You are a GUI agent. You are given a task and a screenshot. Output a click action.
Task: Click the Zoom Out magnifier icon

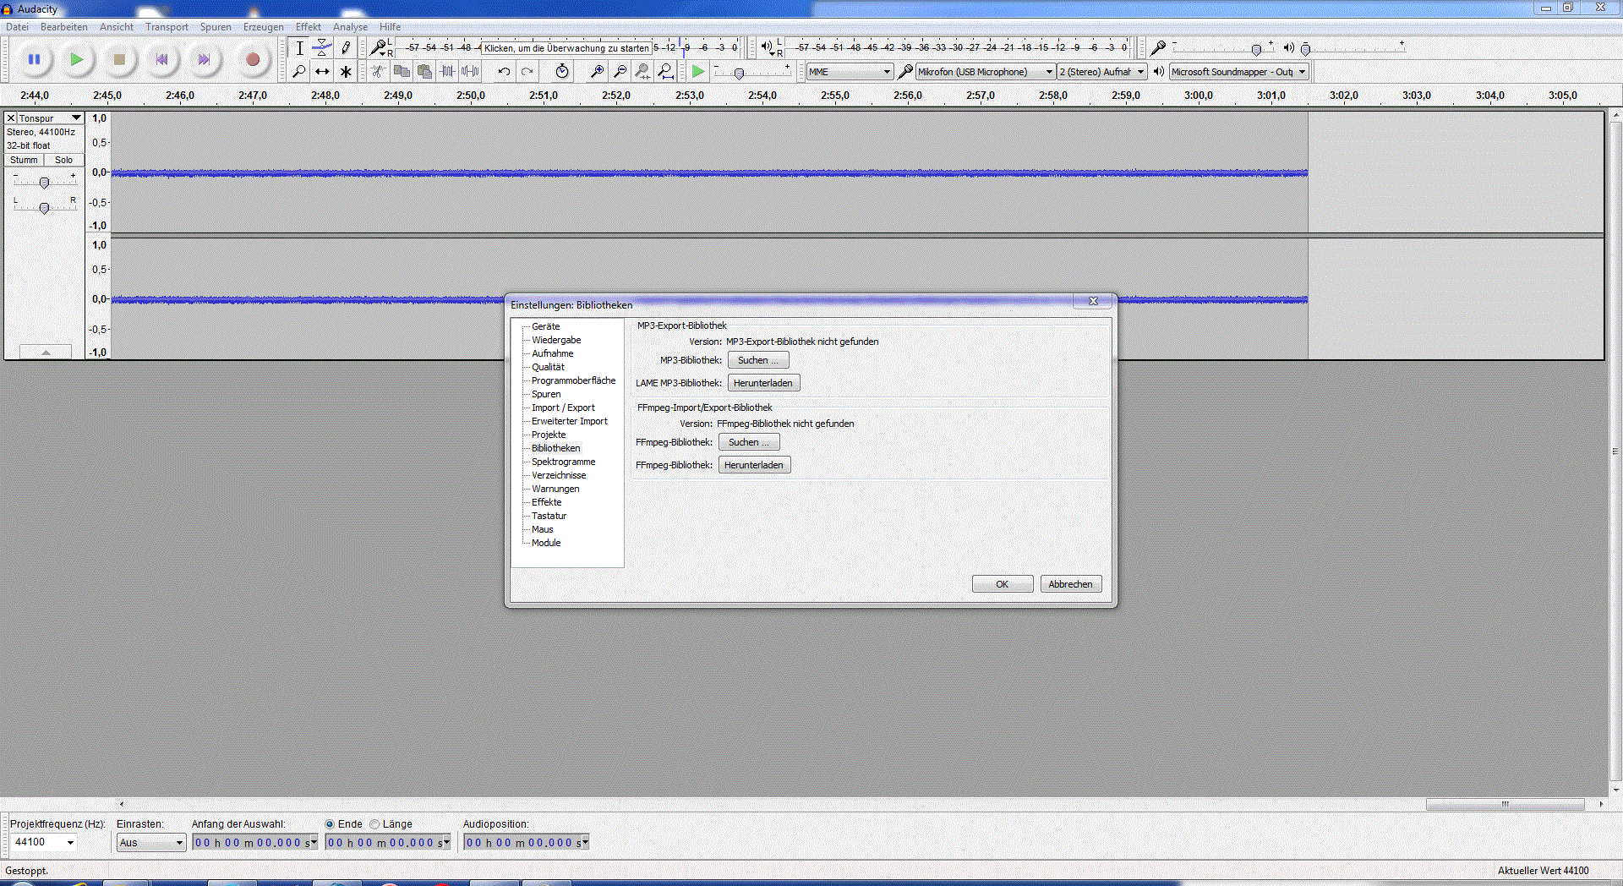coord(620,72)
